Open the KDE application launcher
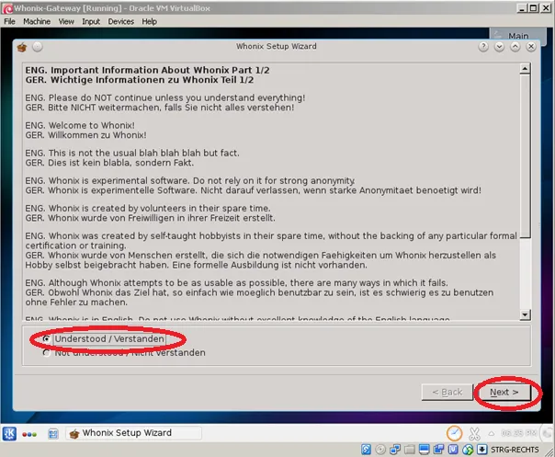The image size is (555, 457). click(x=9, y=433)
